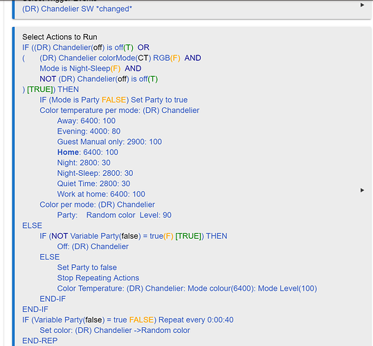Select the 'NOT (DR) Chandelier(off) is off(T)' condition
Screen dimensions: 373x346
coord(98,79)
